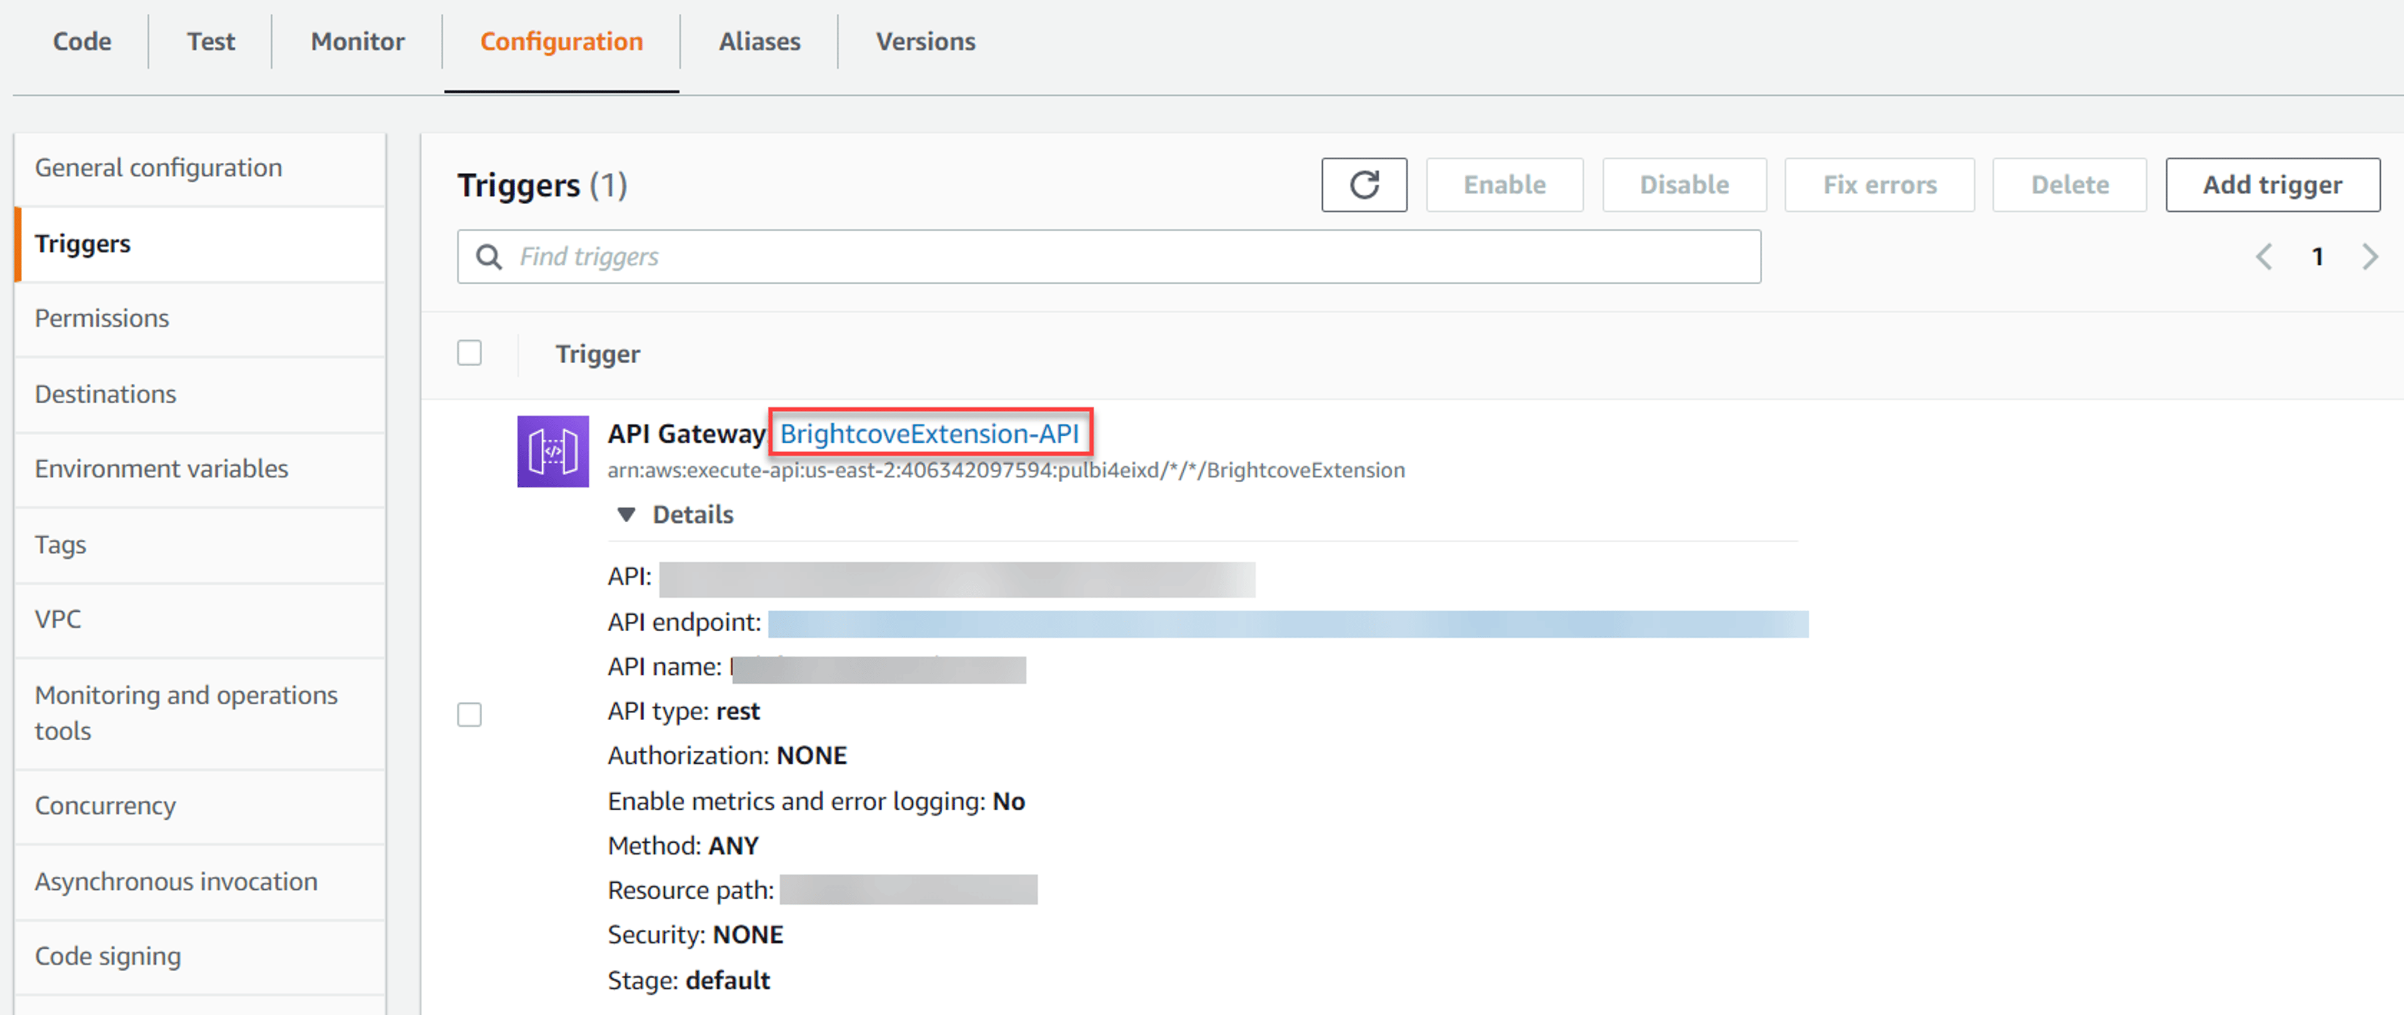Open the Test tab
The image size is (2404, 1015).
(x=211, y=41)
